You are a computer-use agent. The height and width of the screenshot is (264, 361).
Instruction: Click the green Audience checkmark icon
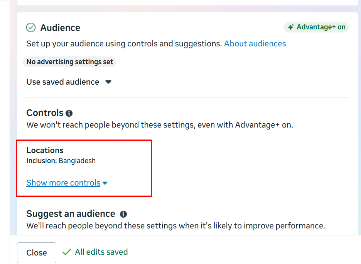[31, 28]
